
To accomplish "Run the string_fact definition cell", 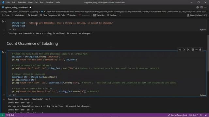I will point(3,21).
